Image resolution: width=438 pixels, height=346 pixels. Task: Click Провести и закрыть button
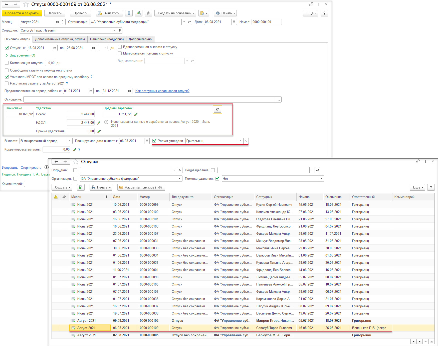(x=22, y=13)
